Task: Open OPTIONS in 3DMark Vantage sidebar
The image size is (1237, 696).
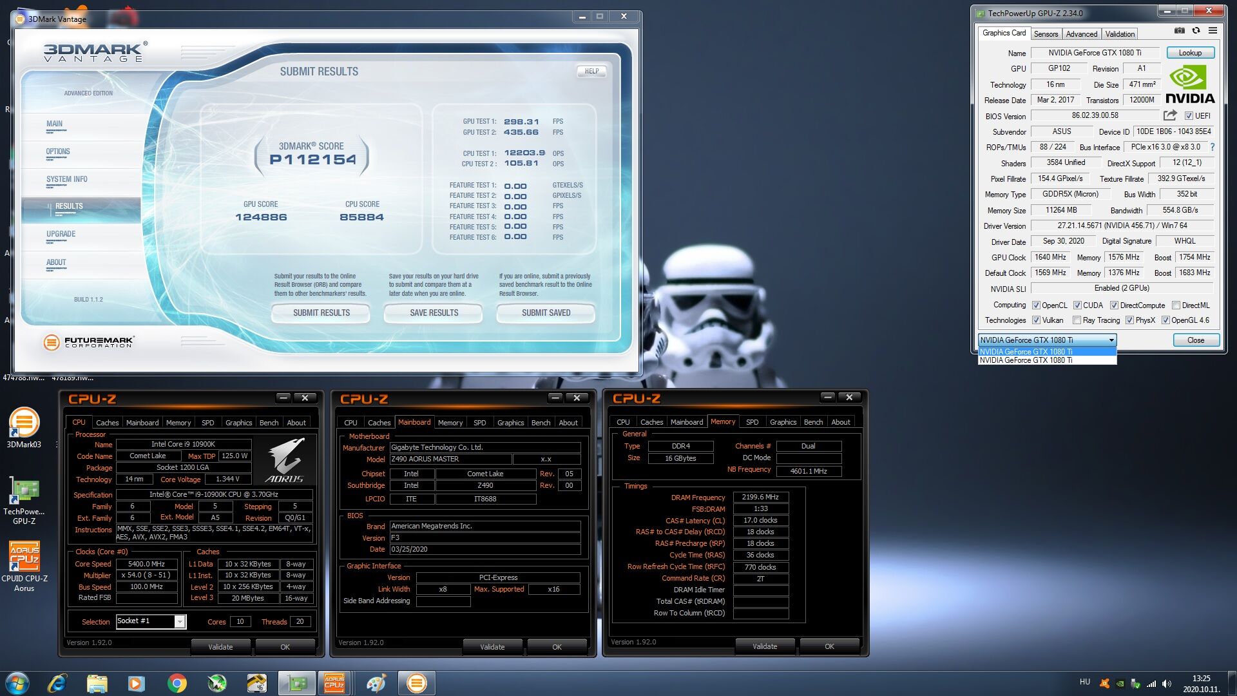Action: coord(58,152)
